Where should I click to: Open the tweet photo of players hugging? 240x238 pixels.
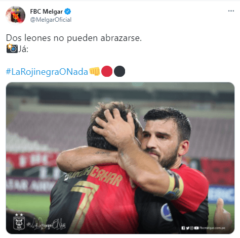[x=120, y=158]
